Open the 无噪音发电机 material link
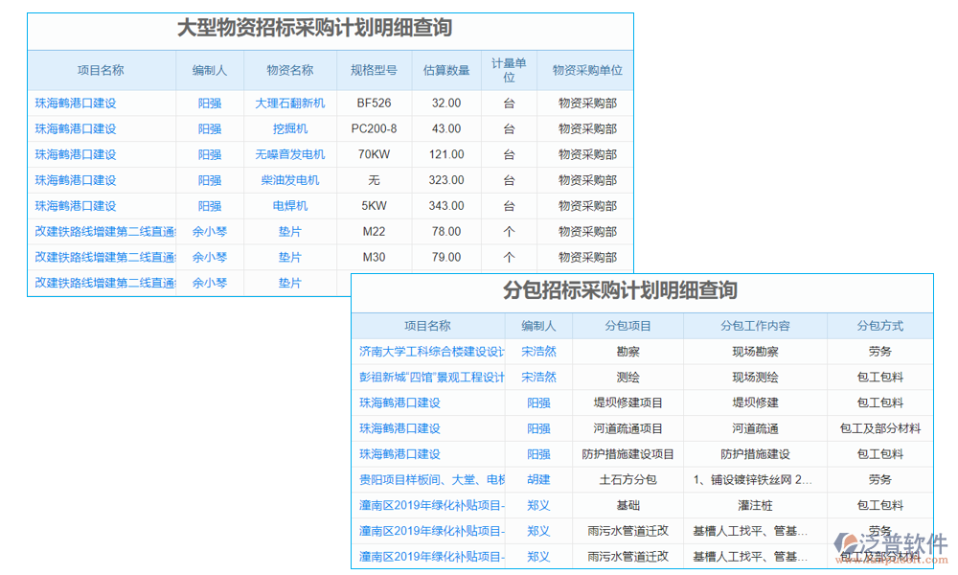 click(x=291, y=154)
